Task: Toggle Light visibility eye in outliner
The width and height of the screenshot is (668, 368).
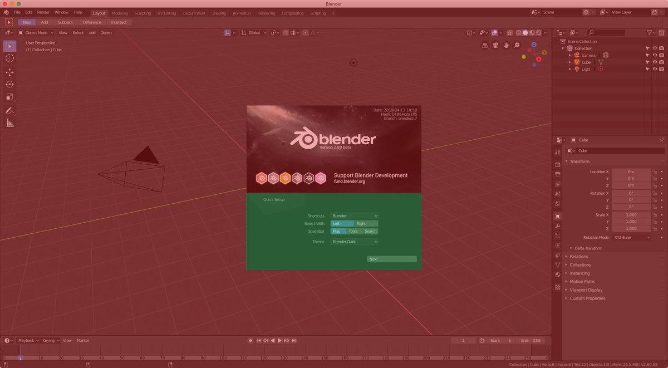Action: pyautogui.click(x=655, y=70)
